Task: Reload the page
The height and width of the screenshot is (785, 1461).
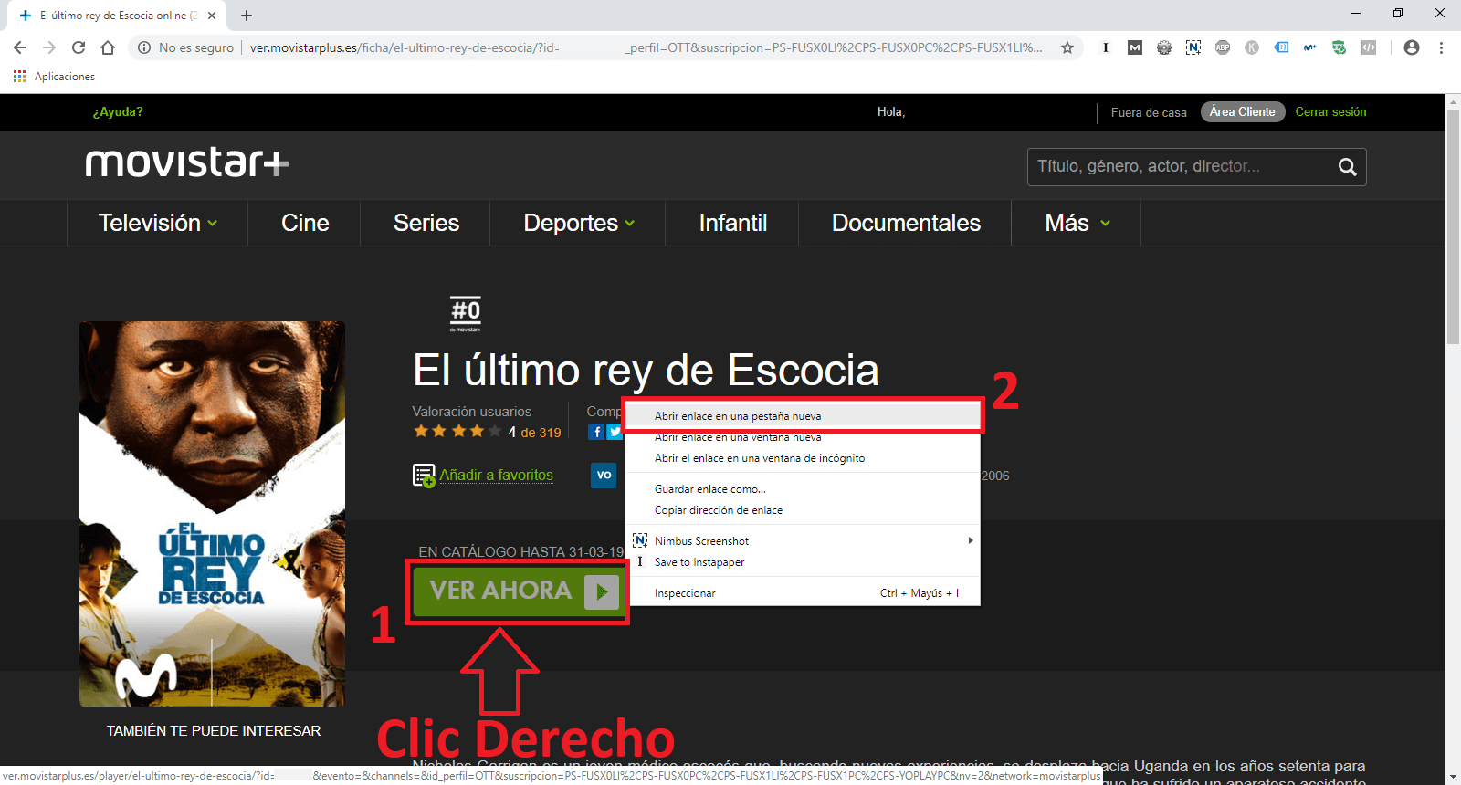Action: click(79, 47)
